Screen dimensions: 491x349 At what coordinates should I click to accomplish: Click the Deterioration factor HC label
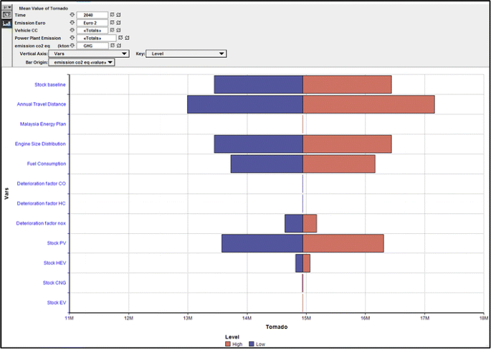(x=42, y=203)
